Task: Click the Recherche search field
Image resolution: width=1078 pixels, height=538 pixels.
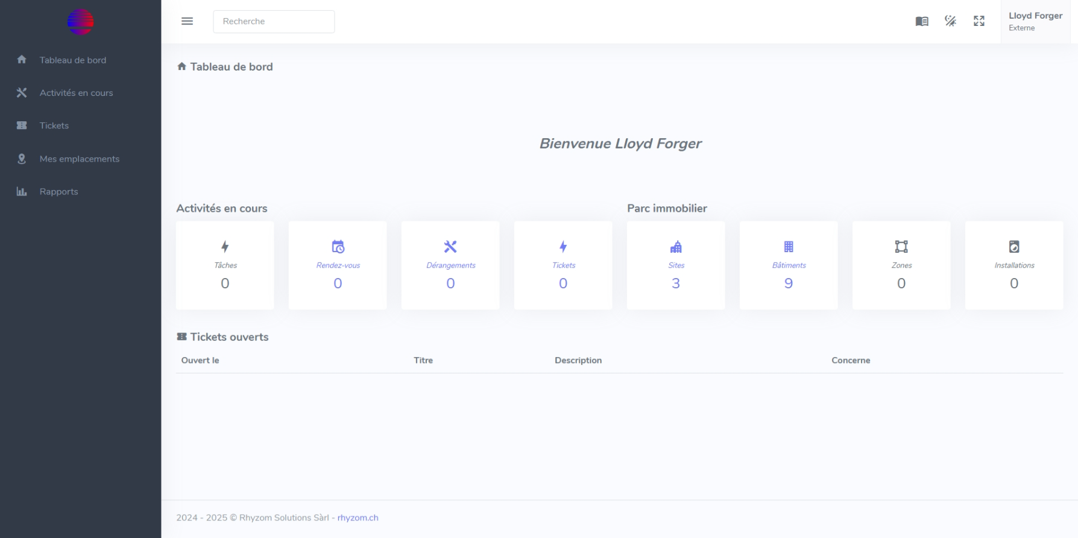Action: point(274,21)
